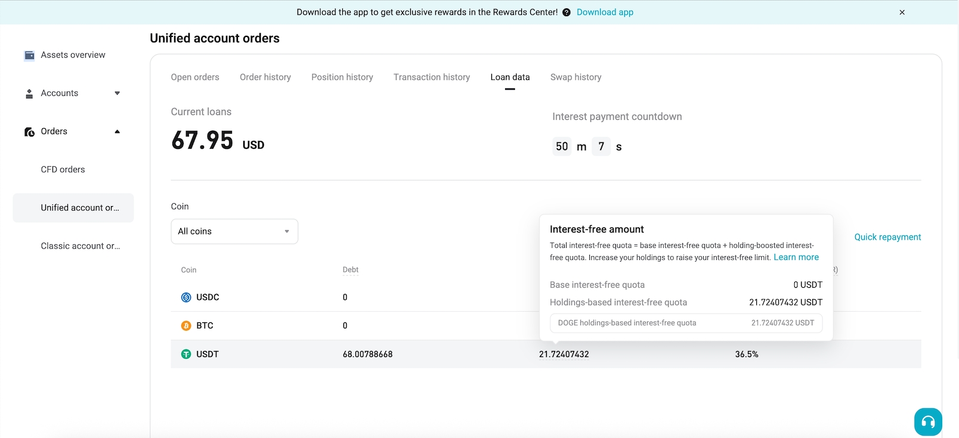
Task: Click the BTC debt value 0
Action: (345, 326)
